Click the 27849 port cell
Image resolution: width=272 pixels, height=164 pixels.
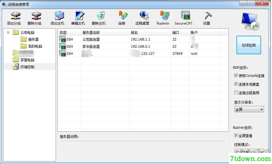177,54
